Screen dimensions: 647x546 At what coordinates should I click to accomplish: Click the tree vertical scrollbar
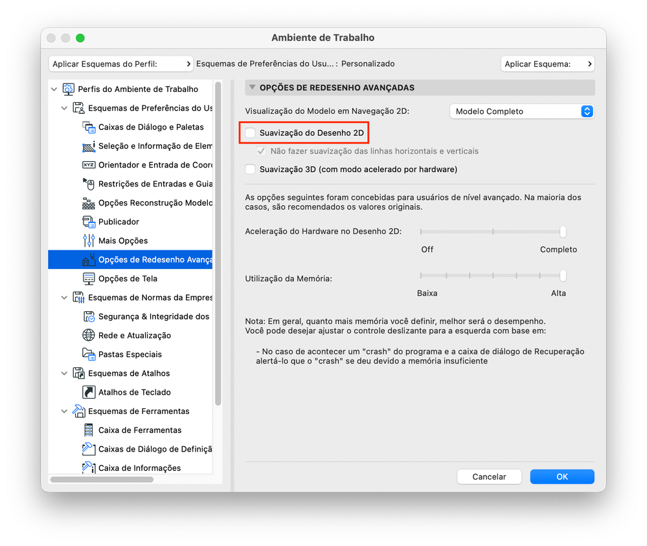click(x=218, y=243)
